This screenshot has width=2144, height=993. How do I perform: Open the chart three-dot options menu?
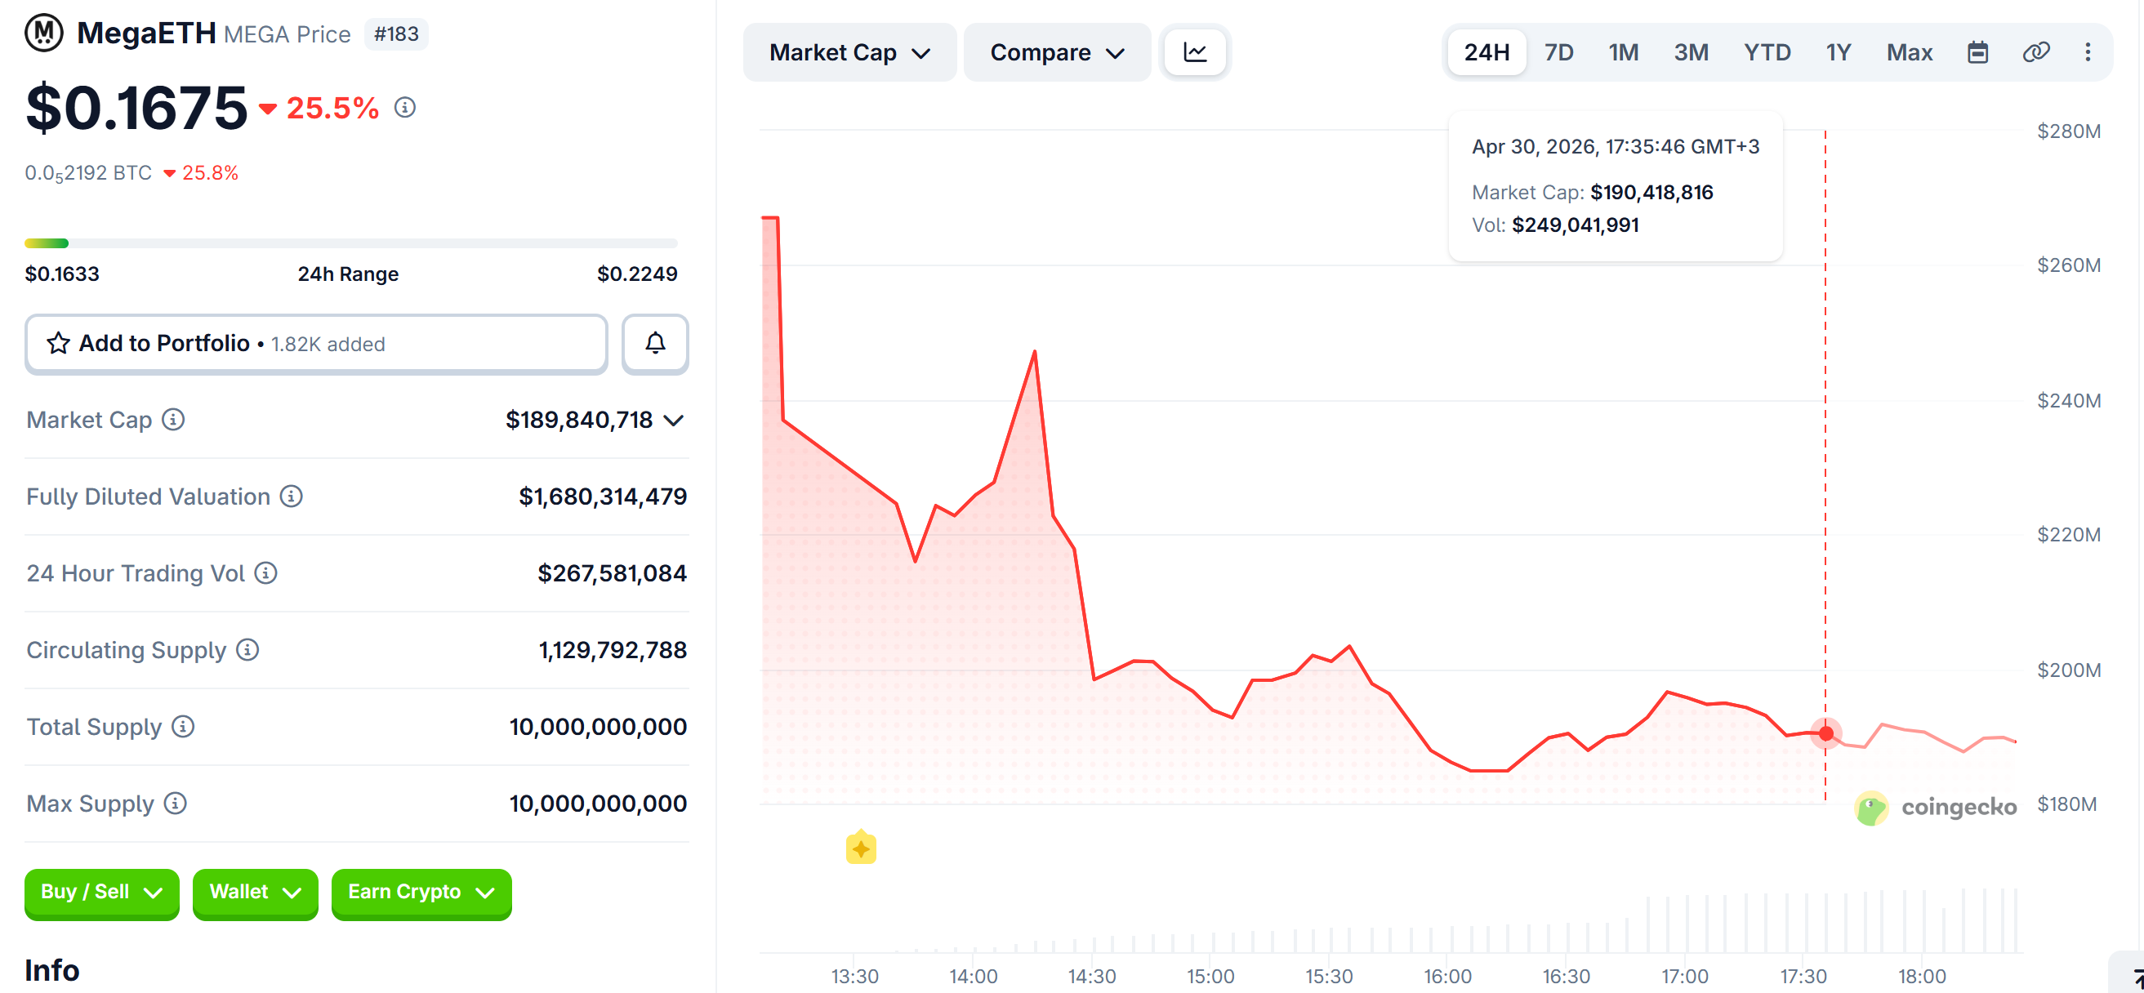pyautogui.click(x=2088, y=51)
